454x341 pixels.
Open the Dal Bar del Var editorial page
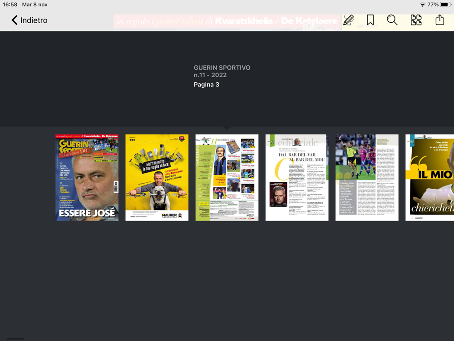(x=297, y=177)
